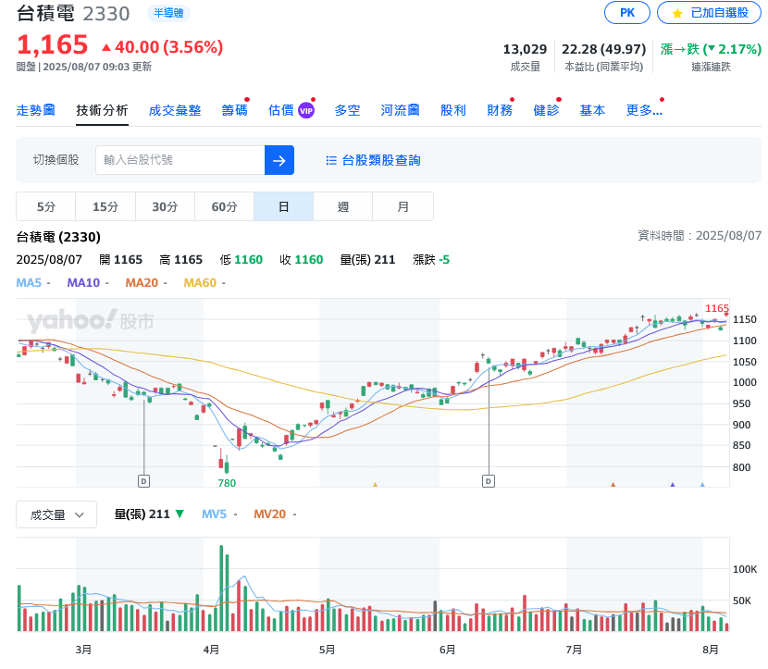Click the orange triangle marker in July

[x=613, y=484]
